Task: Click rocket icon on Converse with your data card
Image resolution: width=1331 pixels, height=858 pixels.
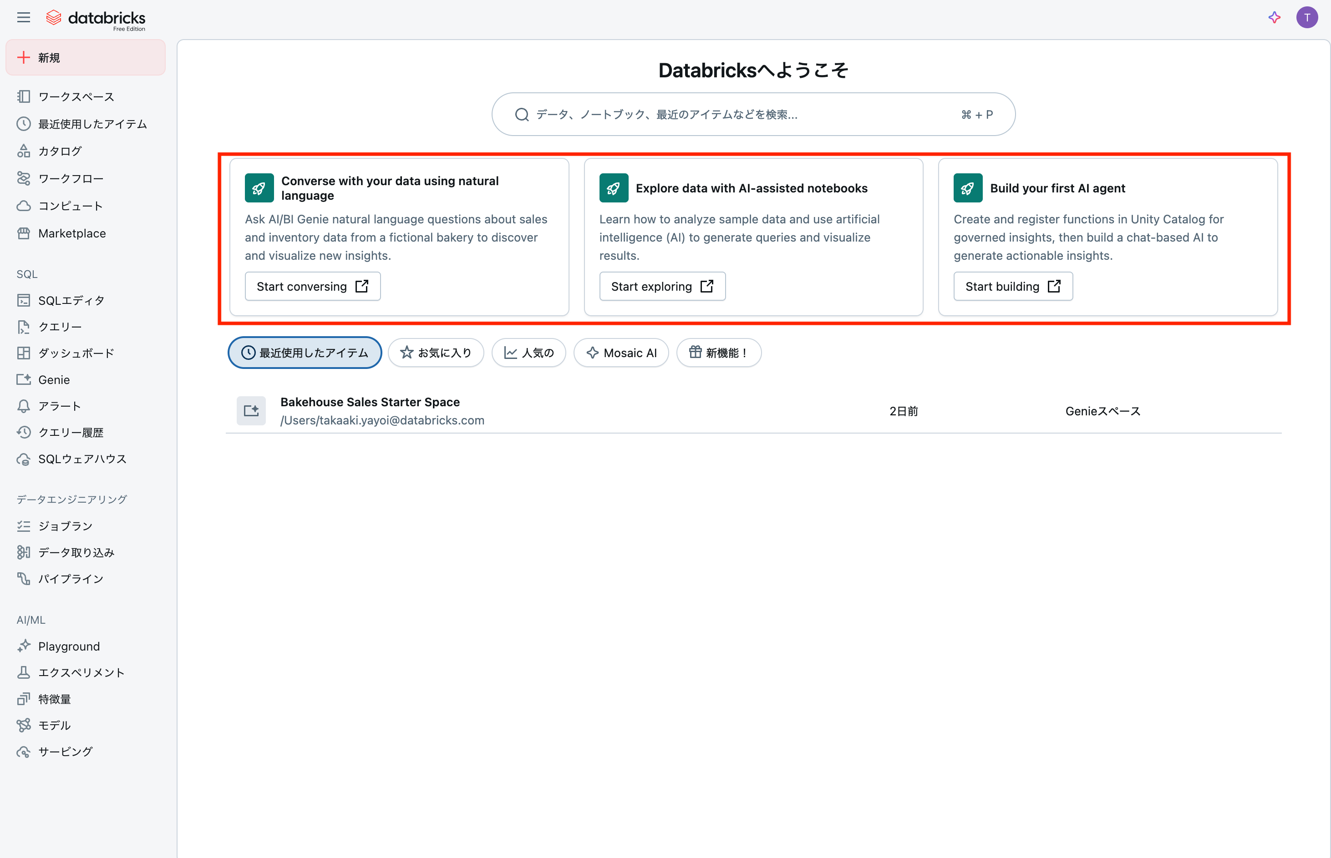Action: point(259,188)
